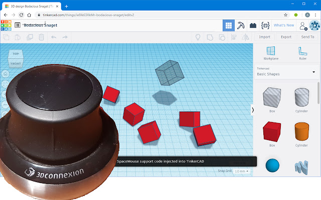Viewport: 321px width, 200px height.
Task: Open the Snap Grid dropdown
Action: [241, 171]
